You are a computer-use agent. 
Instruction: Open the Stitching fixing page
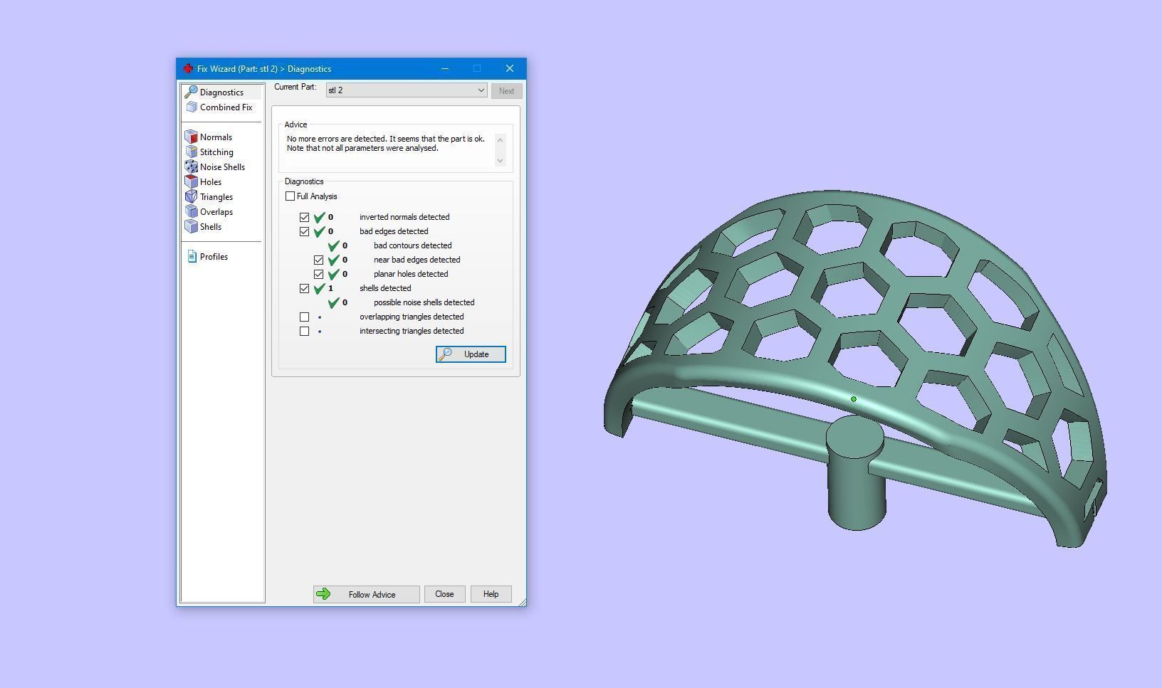click(216, 152)
